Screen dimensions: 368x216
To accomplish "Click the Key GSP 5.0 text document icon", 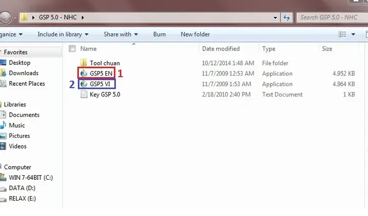I will coord(84,94).
